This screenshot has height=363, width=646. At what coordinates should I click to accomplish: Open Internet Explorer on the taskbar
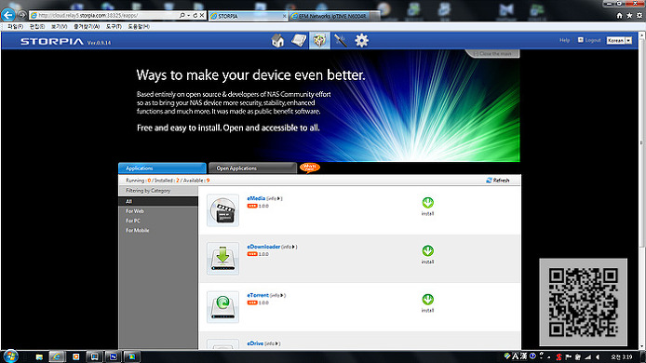point(57,356)
